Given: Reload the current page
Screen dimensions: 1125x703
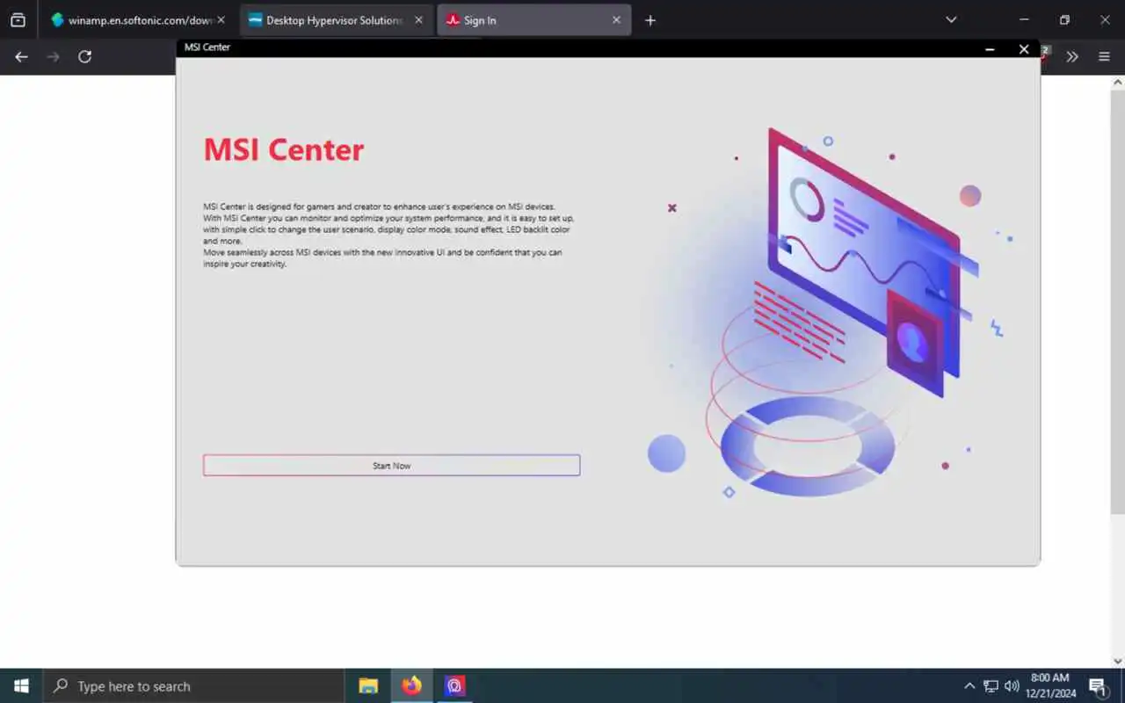Looking at the screenshot, I should 84,56.
